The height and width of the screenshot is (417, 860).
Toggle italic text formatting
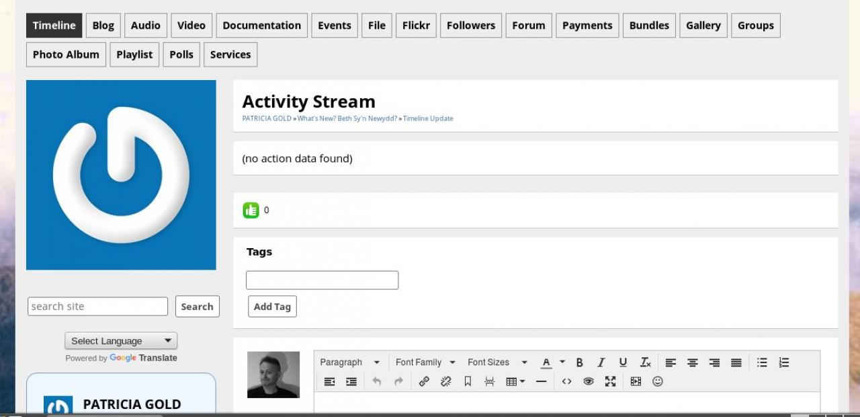click(601, 363)
